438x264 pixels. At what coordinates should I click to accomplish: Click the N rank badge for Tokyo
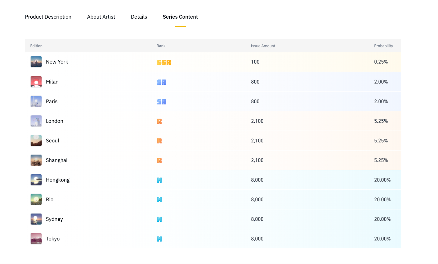pyautogui.click(x=159, y=239)
